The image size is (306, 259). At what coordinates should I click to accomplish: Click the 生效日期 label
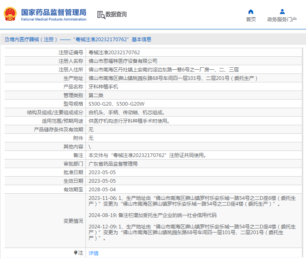(73, 181)
